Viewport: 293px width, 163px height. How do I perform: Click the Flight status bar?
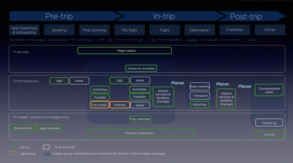click(x=124, y=51)
